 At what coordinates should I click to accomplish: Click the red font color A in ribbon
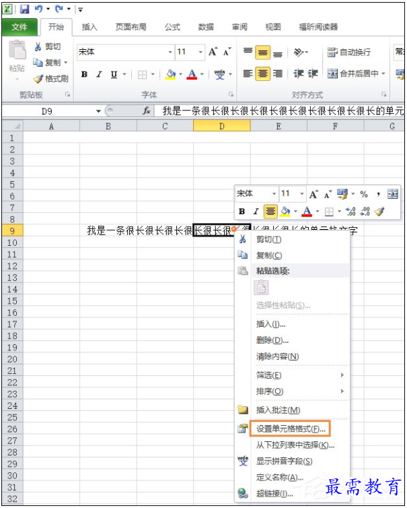[192, 75]
